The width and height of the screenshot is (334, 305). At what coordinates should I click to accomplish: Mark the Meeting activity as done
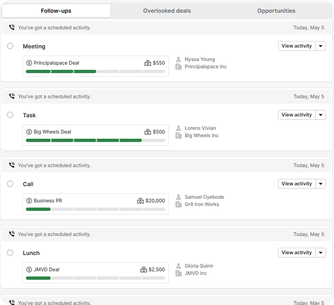[x=10, y=46]
